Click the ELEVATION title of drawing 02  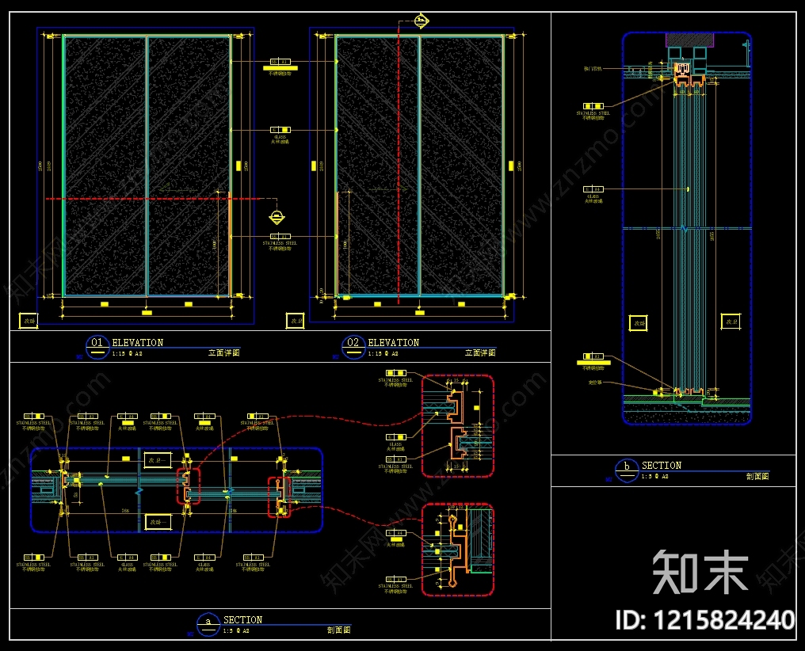[x=394, y=343]
